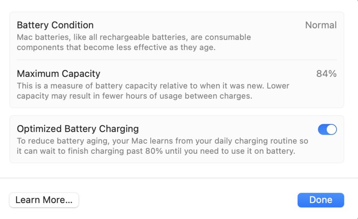Click the separator line above the Done button

(x=179, y=178)
